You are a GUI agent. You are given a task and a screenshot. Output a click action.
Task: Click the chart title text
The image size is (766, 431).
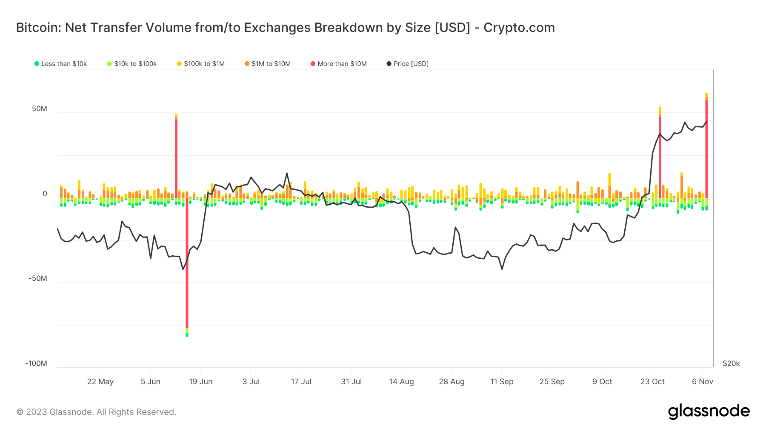click(285, 28)
